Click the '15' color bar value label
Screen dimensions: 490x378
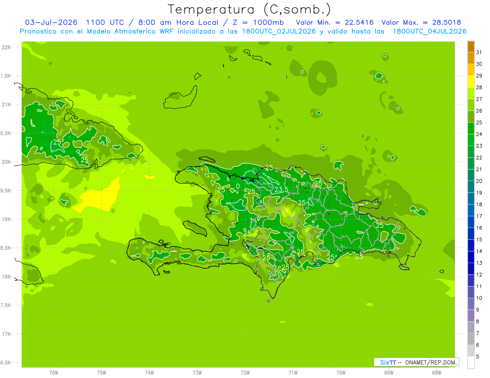(x=479, y=239)
